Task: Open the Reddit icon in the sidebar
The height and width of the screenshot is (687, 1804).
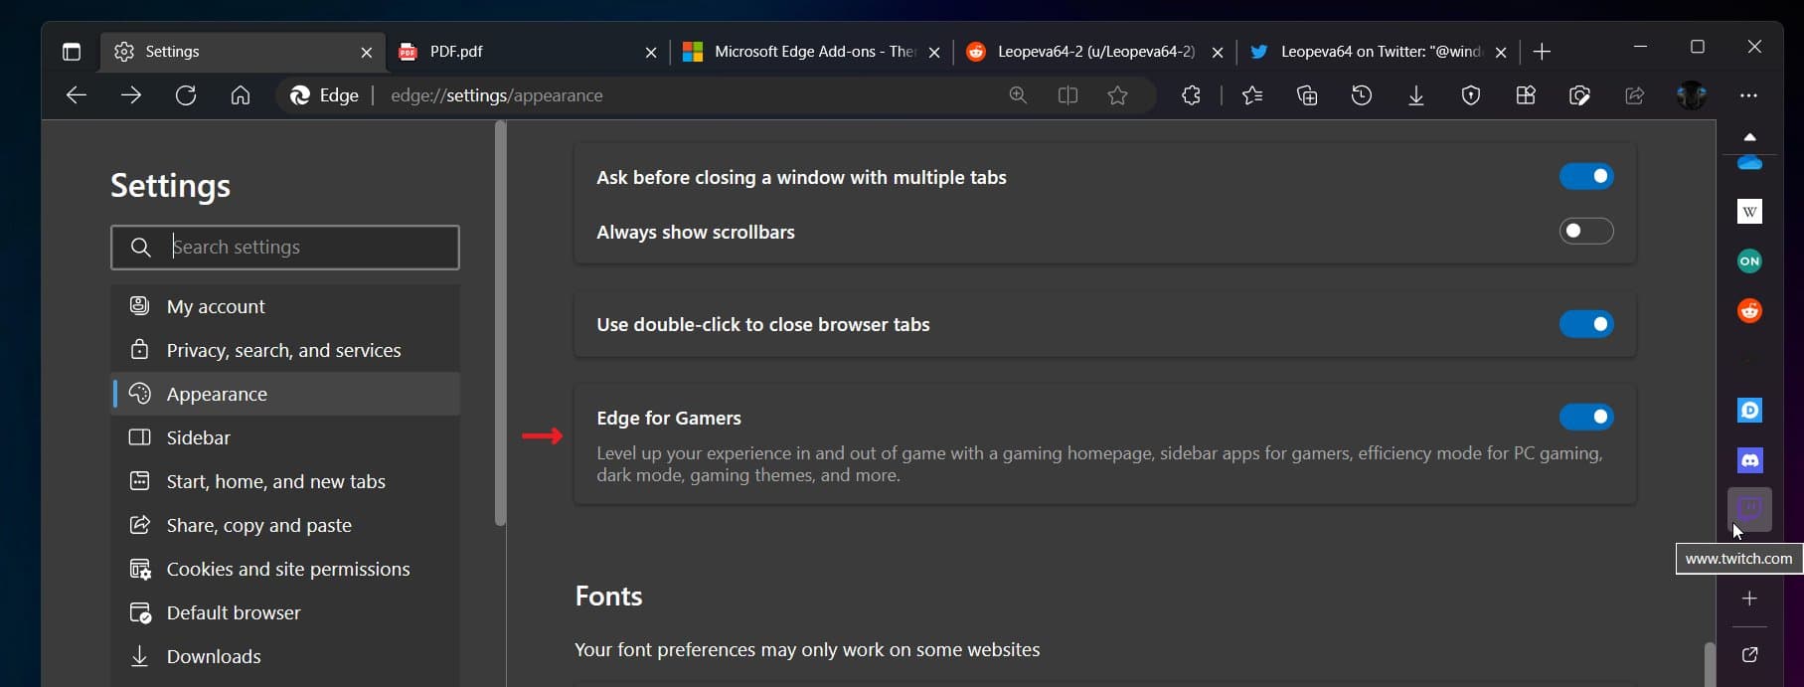Action: [1749, 310]
